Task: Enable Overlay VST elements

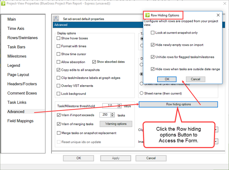Action: click(x=58, y=86)
